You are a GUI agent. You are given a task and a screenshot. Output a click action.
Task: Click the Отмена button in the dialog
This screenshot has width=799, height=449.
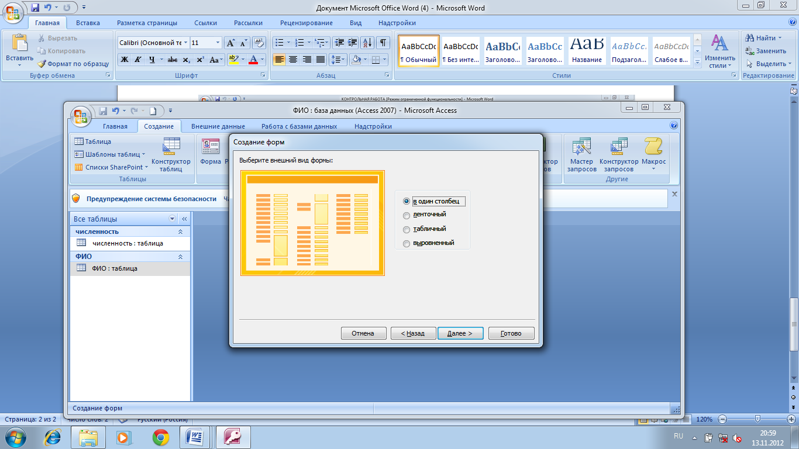click(363, 333)
